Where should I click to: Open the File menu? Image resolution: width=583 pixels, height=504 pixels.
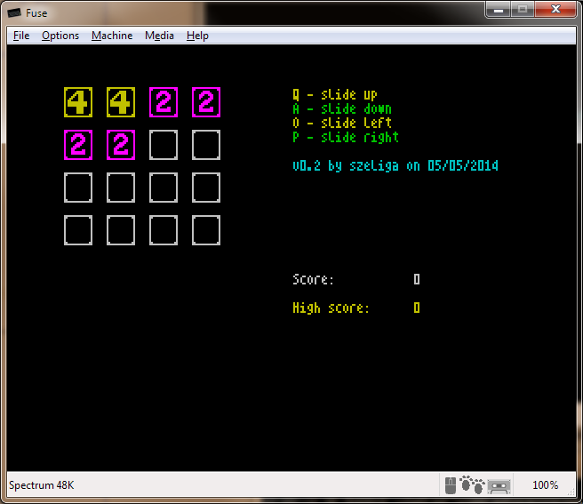pyautogui.click(x=21, y=36)
